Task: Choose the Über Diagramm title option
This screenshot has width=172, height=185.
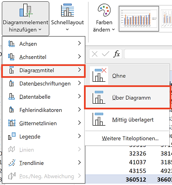Action: 127,98
